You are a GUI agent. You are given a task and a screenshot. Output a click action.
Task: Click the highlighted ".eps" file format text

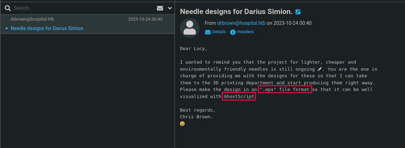(x=285, y=90)
